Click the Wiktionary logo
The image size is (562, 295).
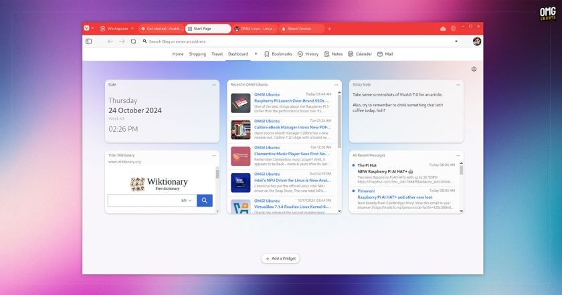tap(159, 183)
